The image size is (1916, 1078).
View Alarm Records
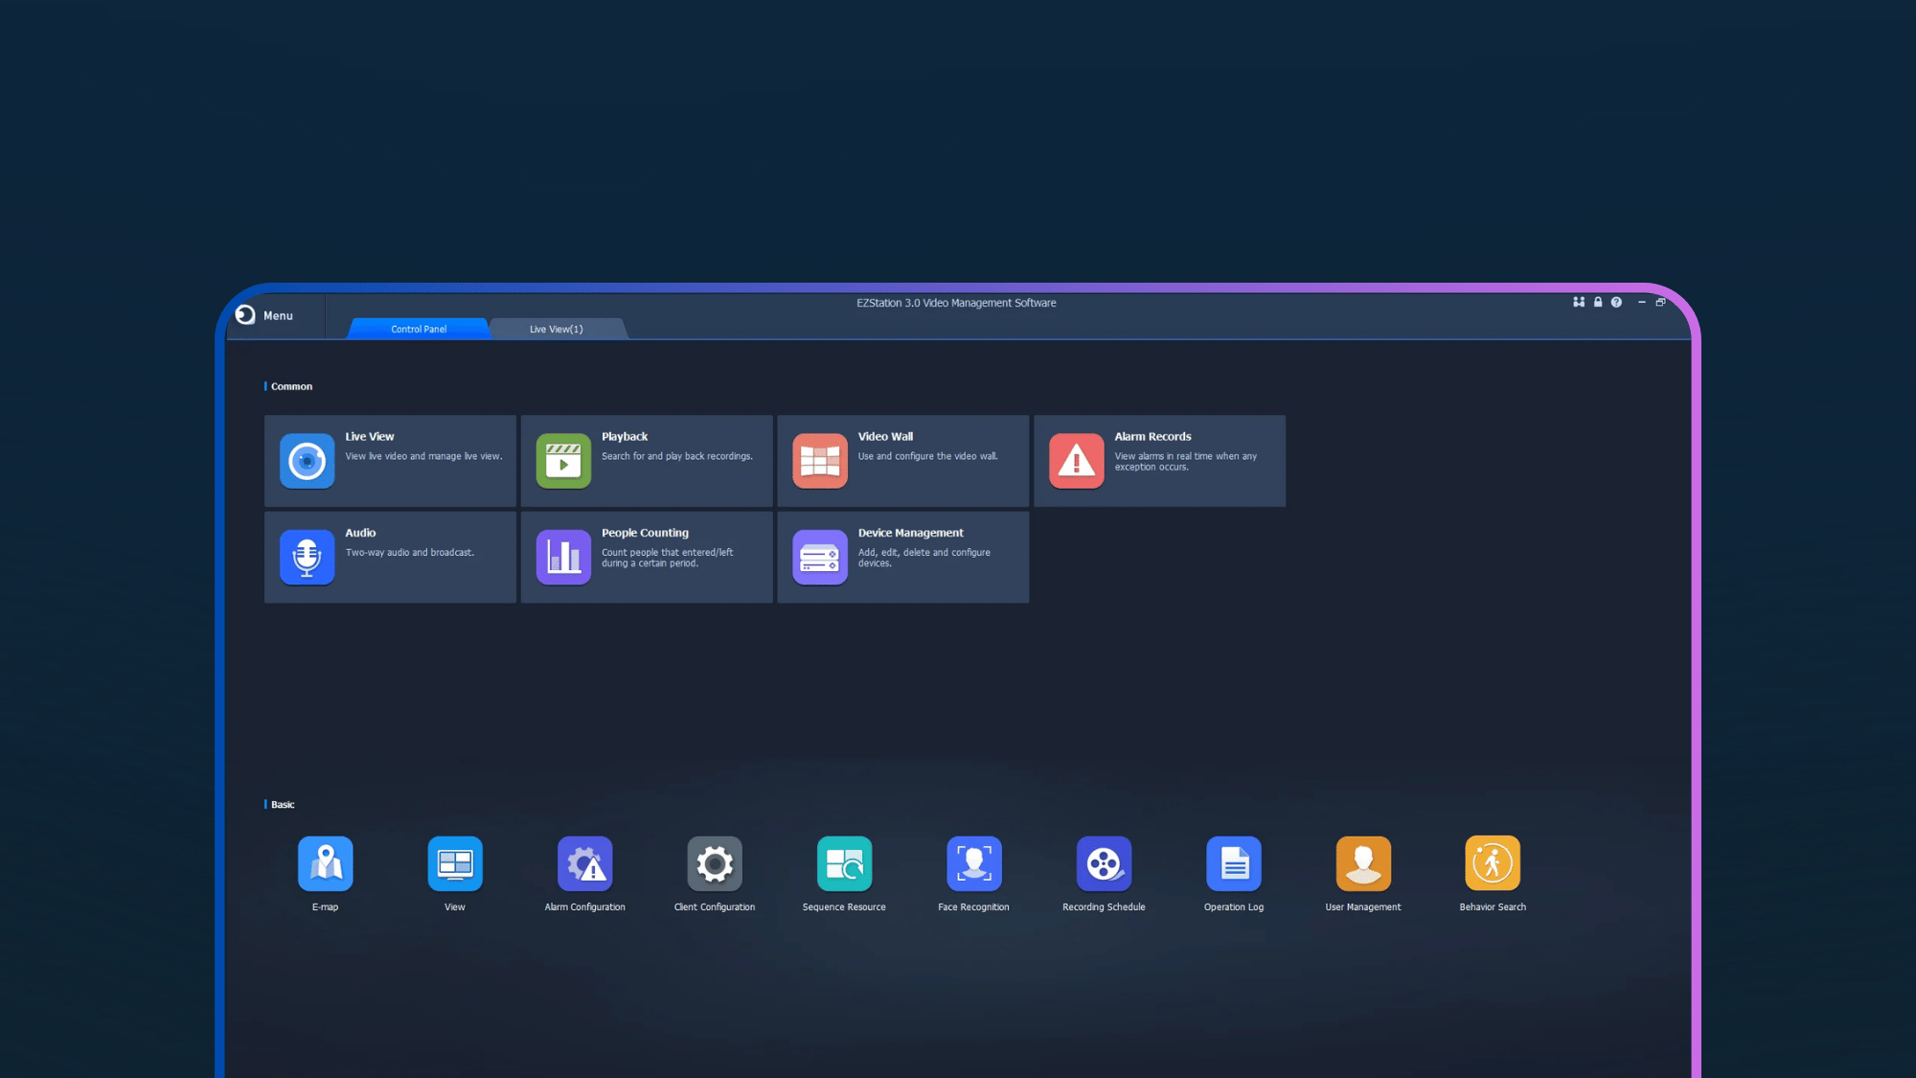point(1158,461)
